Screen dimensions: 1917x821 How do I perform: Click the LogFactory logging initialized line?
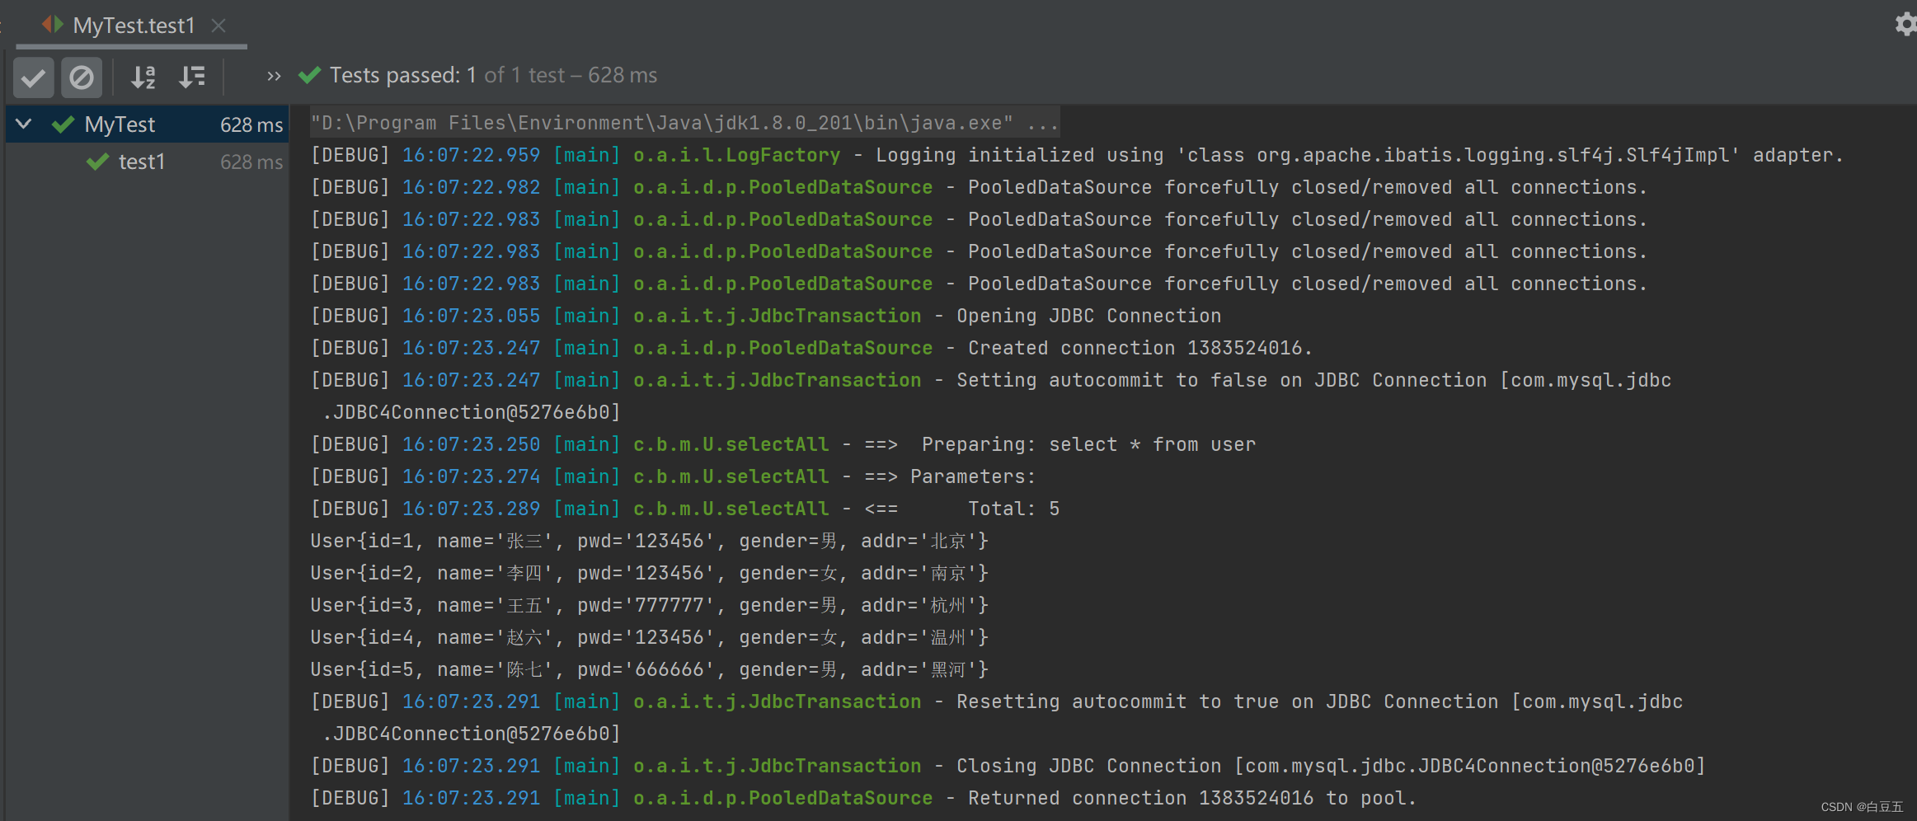(x=1077, y=155)
